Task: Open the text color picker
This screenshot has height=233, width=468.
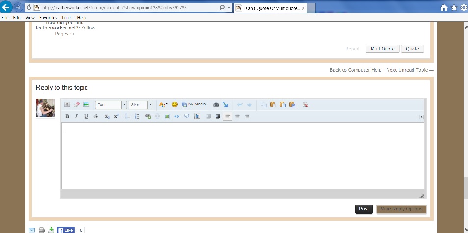Action: tap(163, 104)
